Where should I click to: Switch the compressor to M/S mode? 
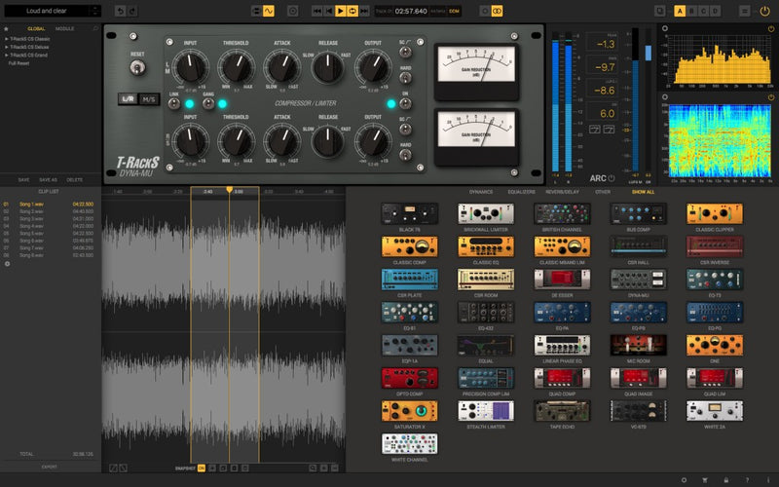pyautogui.click(x=150, y=98)
